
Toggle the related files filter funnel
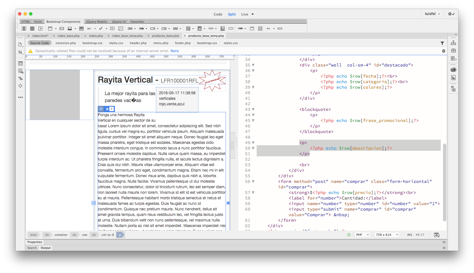click(x=442, y=43)
